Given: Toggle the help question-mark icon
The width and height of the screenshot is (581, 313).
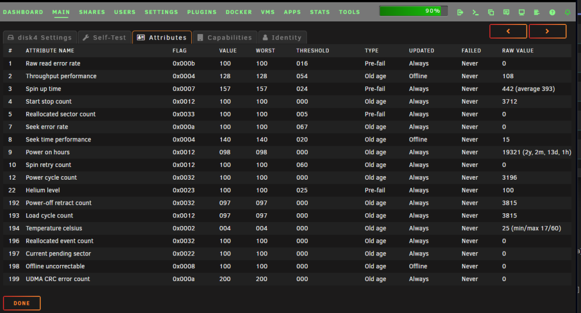Looking at the screenshot, I should (552, 12).
